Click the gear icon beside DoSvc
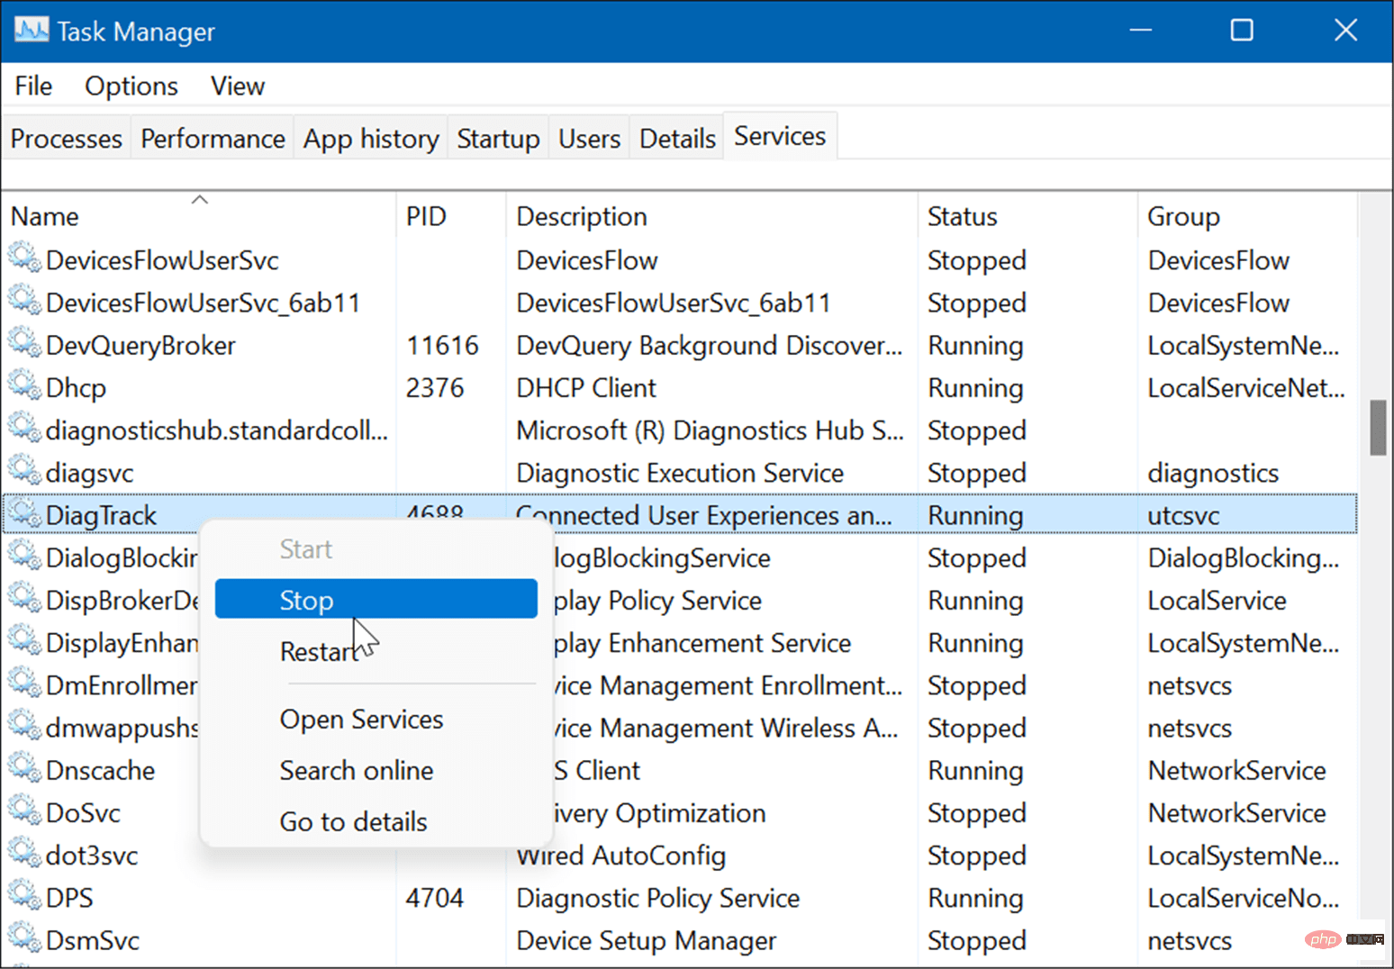This screenshot has height=969, width=1394. click(x=25, y=811)
